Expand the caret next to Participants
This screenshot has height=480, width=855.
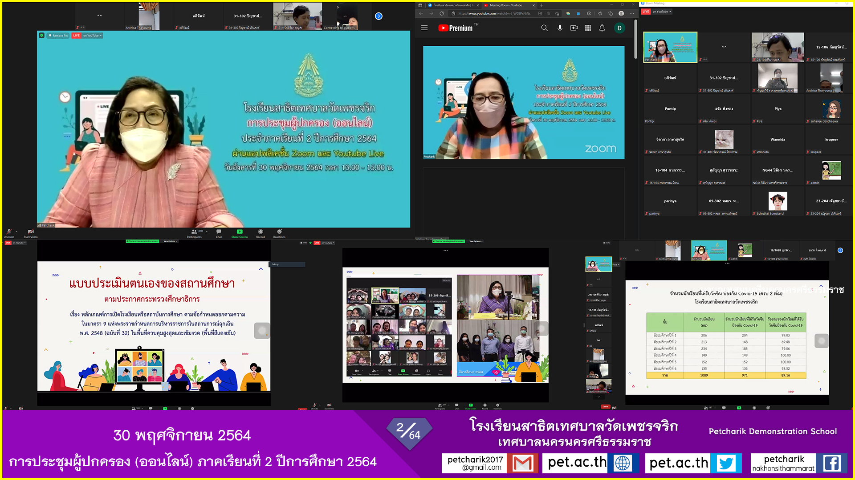(207, 232)
